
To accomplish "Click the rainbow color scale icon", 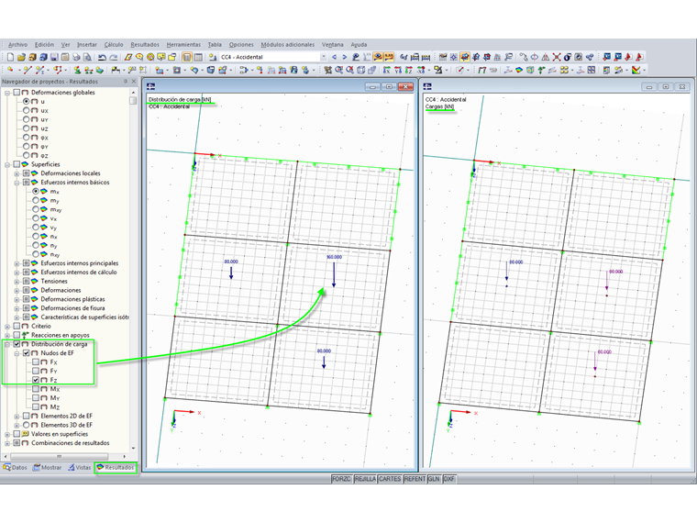I will pos(636,70).
